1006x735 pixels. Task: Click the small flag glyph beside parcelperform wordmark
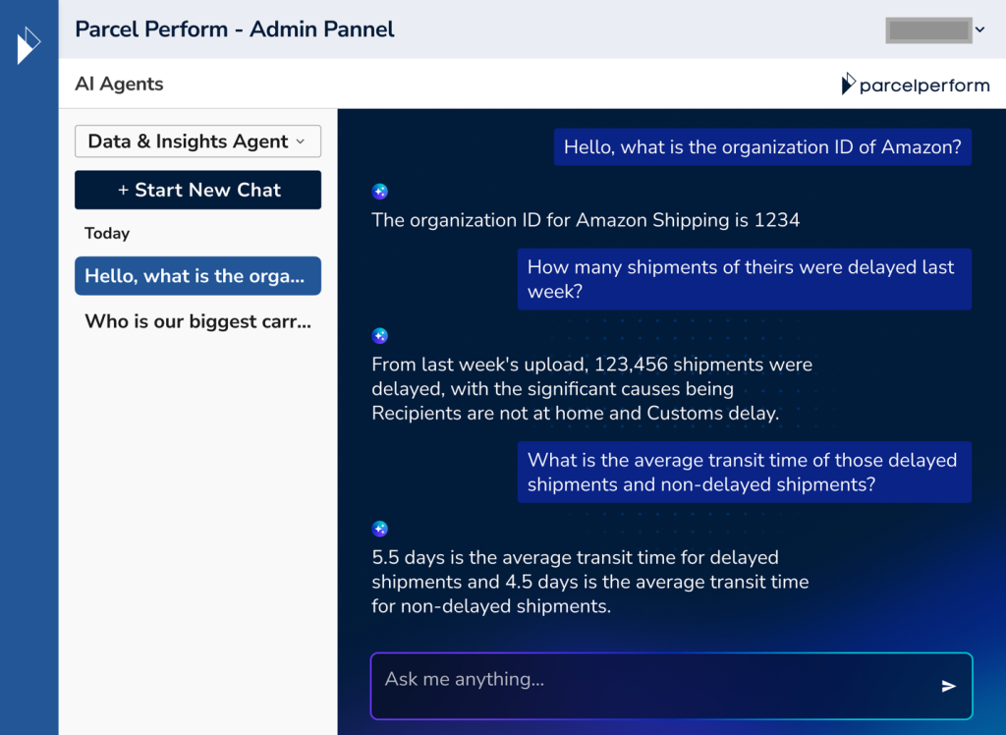[x=847, y=85]
